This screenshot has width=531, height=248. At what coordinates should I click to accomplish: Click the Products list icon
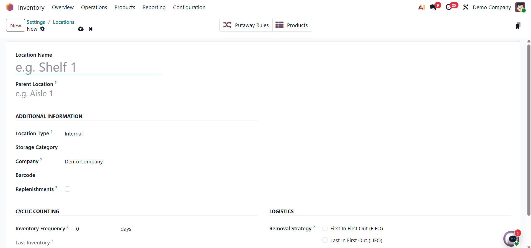coord(279,25)
